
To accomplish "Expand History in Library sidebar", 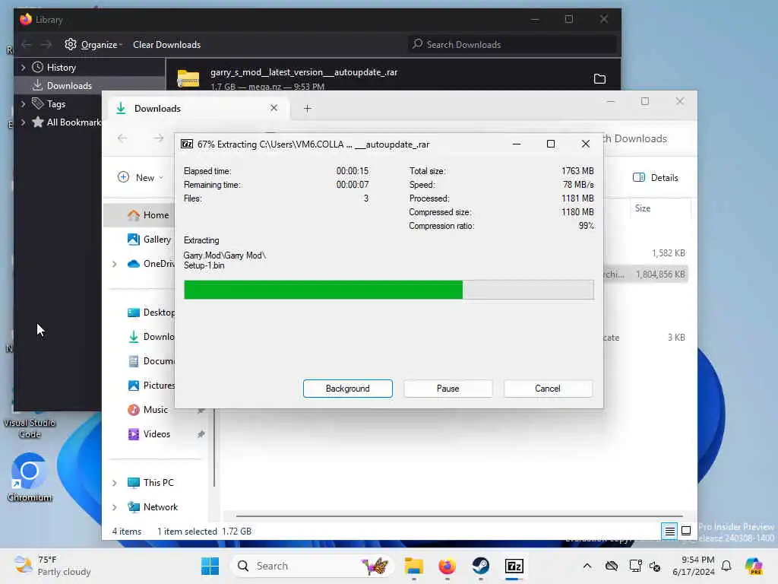I will 23,67.
